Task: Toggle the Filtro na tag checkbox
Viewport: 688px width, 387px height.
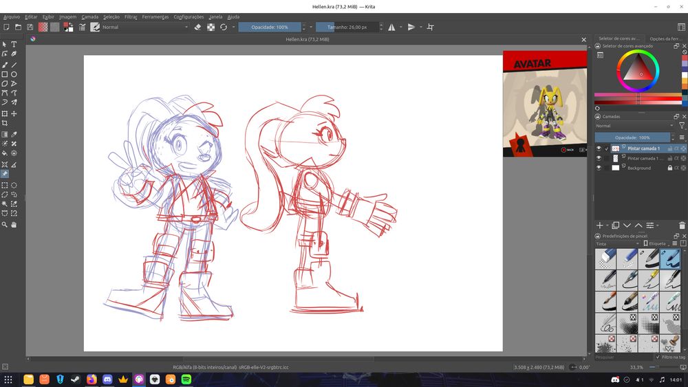Action: pos(657,357)
